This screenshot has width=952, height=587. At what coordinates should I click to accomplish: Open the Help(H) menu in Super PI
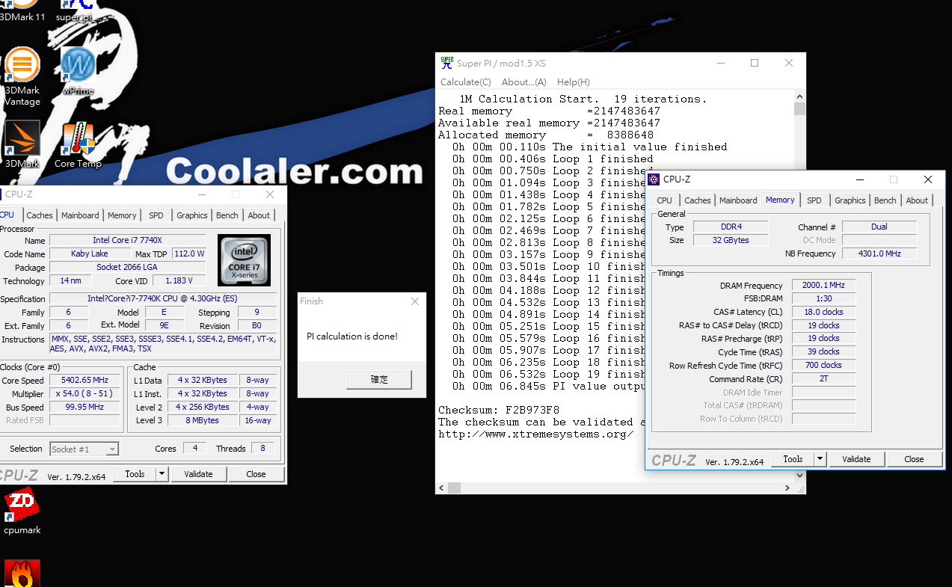pos(574,82)
